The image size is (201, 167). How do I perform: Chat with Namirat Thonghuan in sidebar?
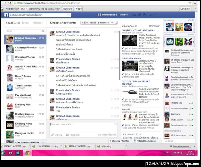(x=179, y=108)
